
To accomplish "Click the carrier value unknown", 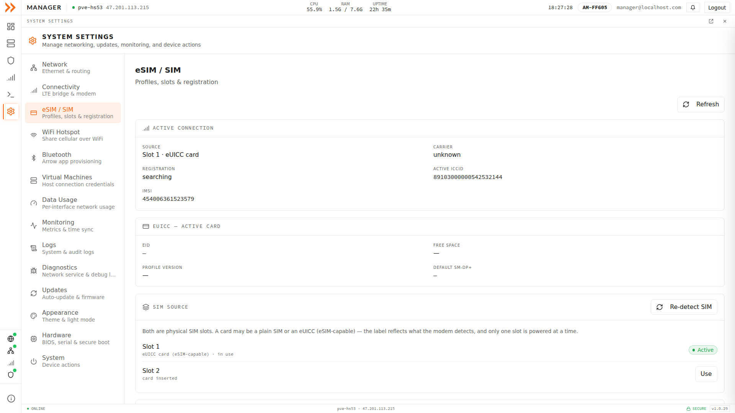I will tap(447, 154).
